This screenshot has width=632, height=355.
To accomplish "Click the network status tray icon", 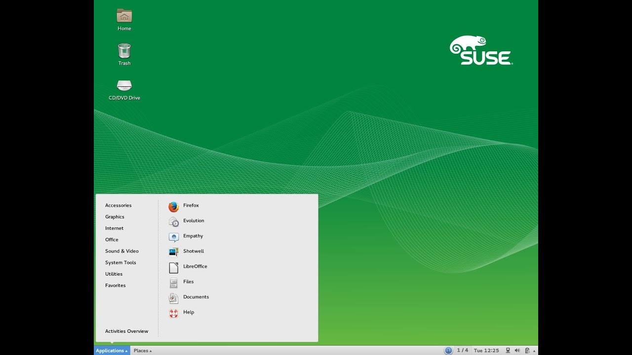I will pos(508,351).
